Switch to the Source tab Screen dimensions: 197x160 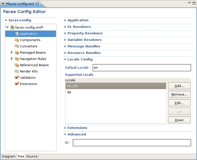(32, 156)
